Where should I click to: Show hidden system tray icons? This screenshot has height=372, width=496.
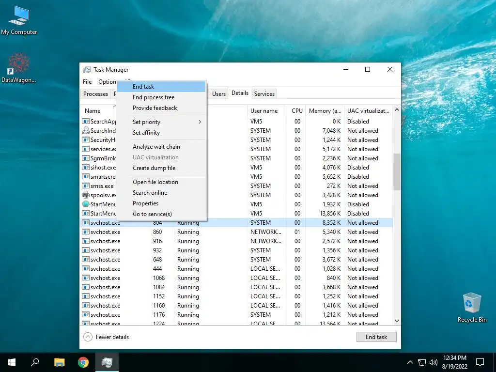pos(410,362)
